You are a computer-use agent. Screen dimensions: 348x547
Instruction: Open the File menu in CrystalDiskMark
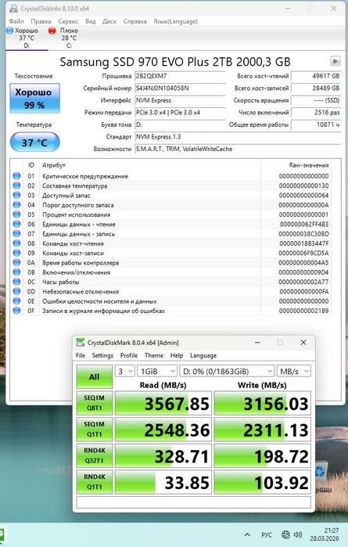81,355
